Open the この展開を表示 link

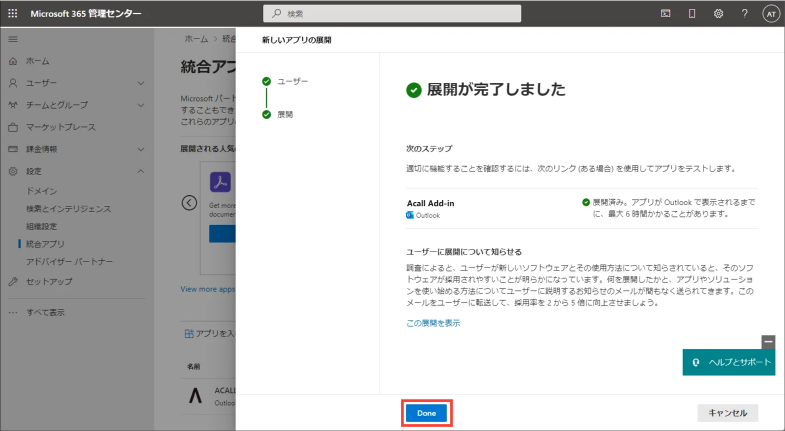point(433,323)
